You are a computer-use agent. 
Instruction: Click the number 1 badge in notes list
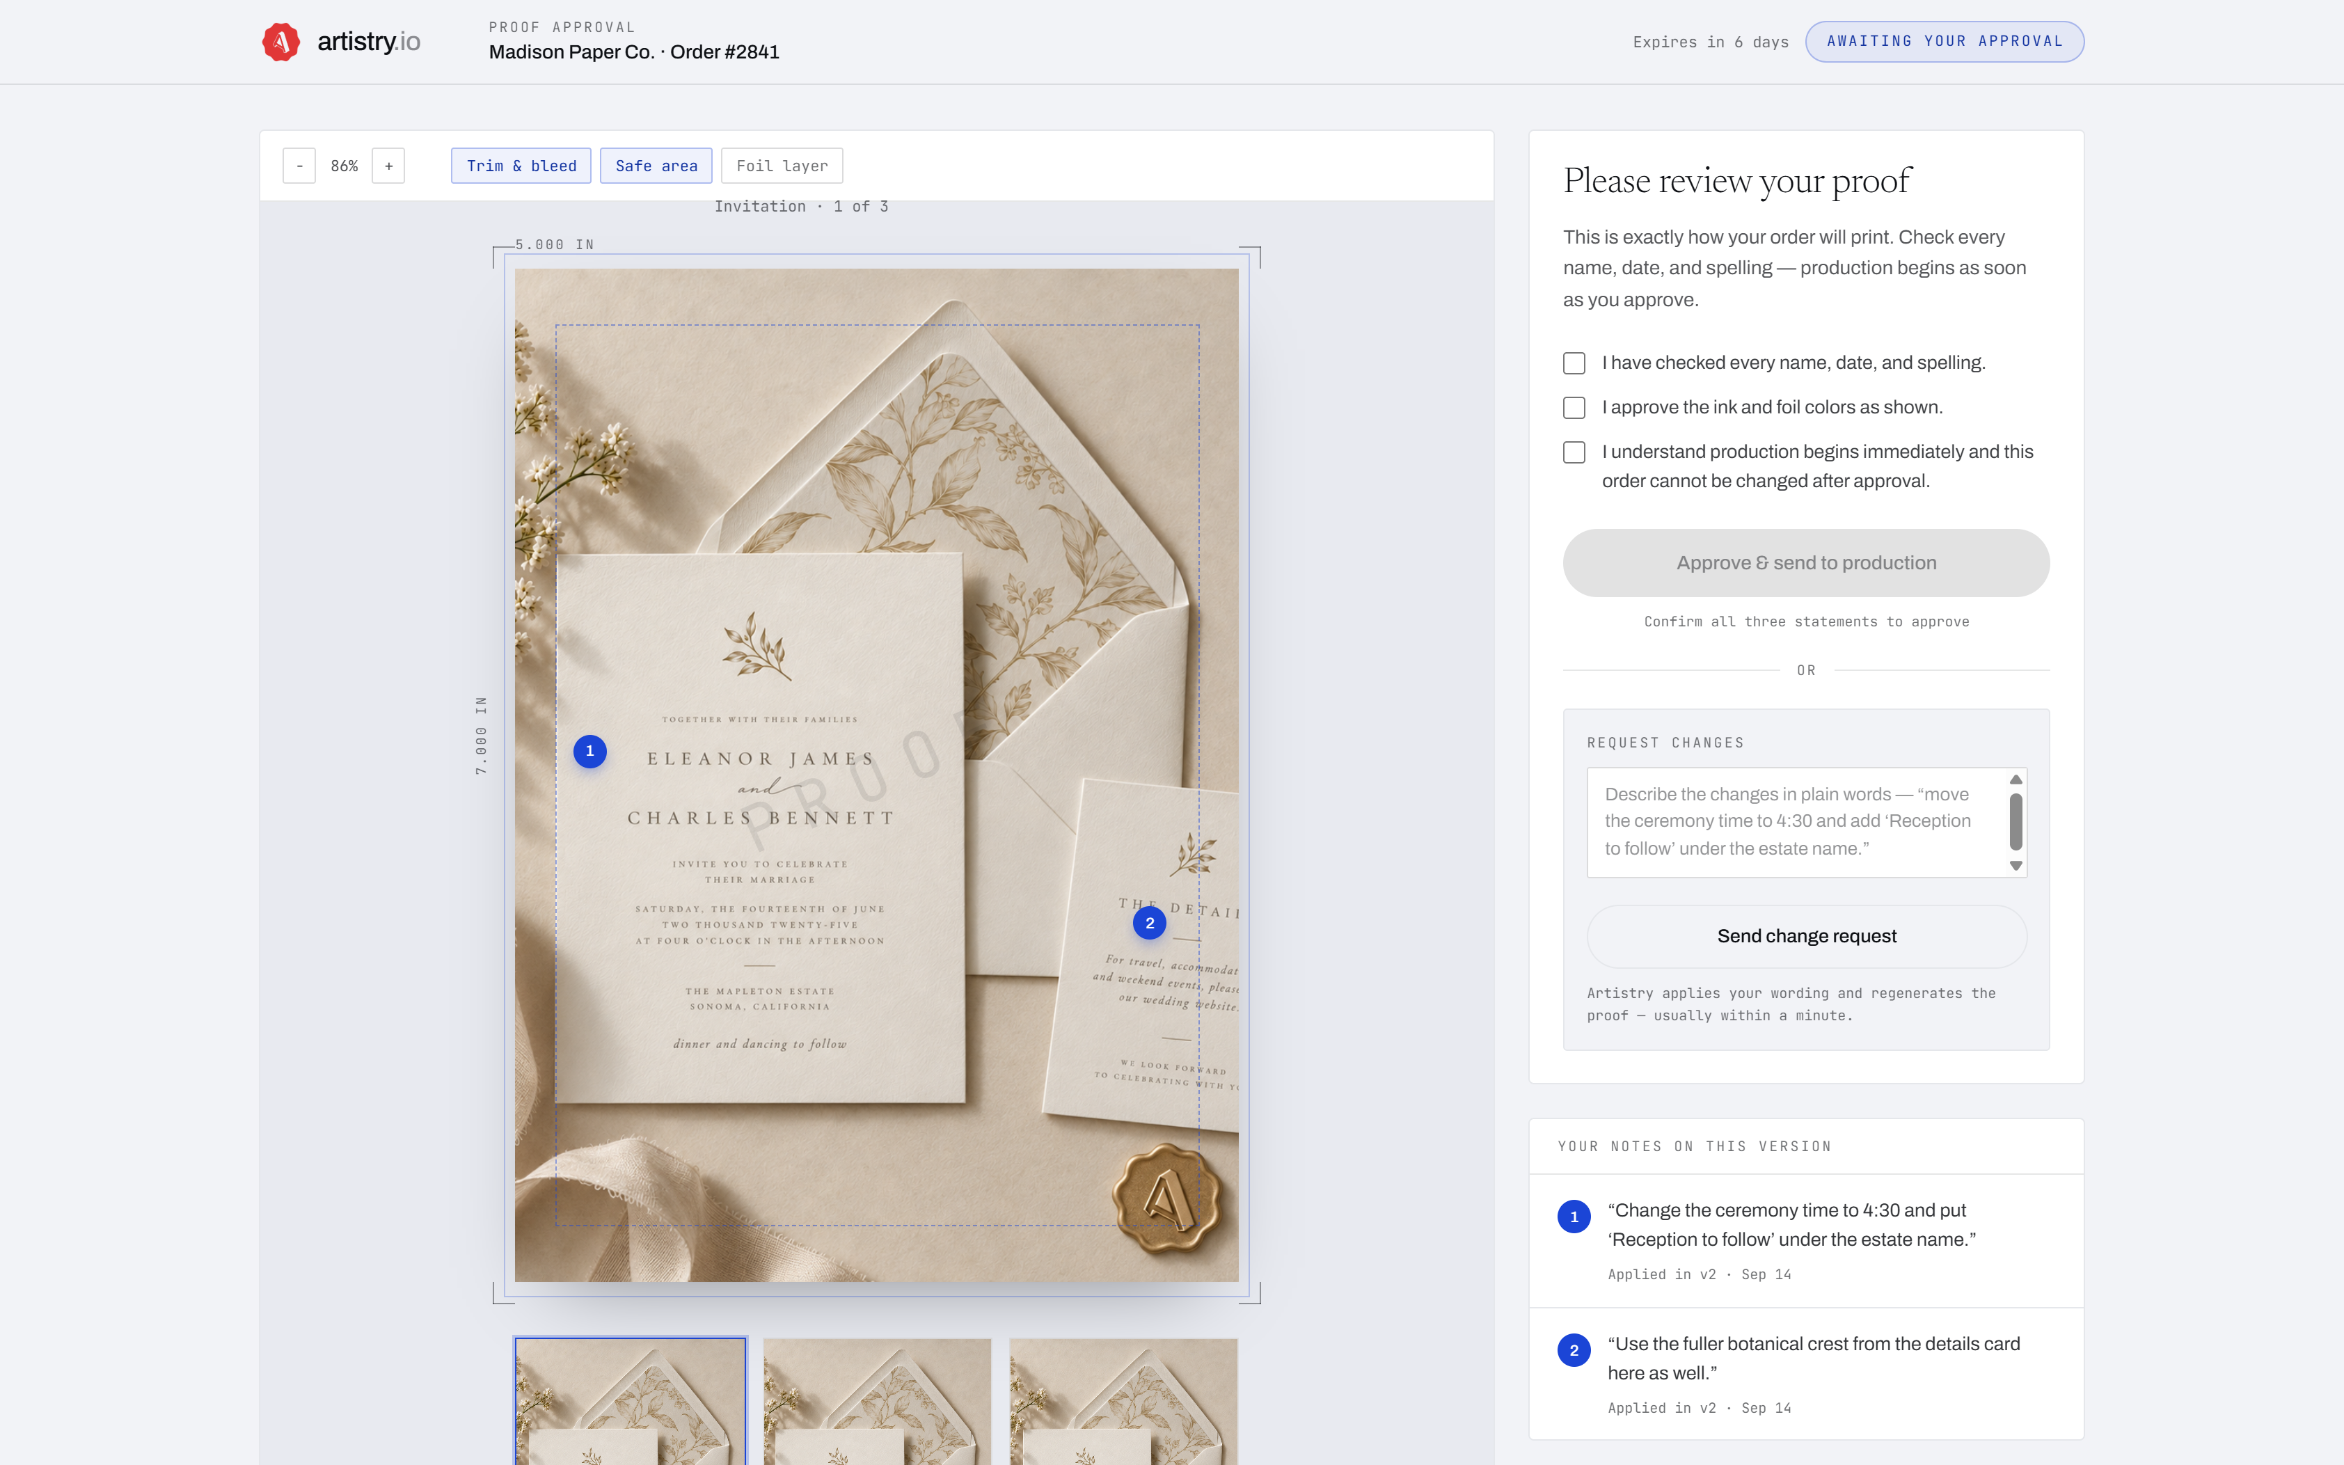[1574, 1217]
